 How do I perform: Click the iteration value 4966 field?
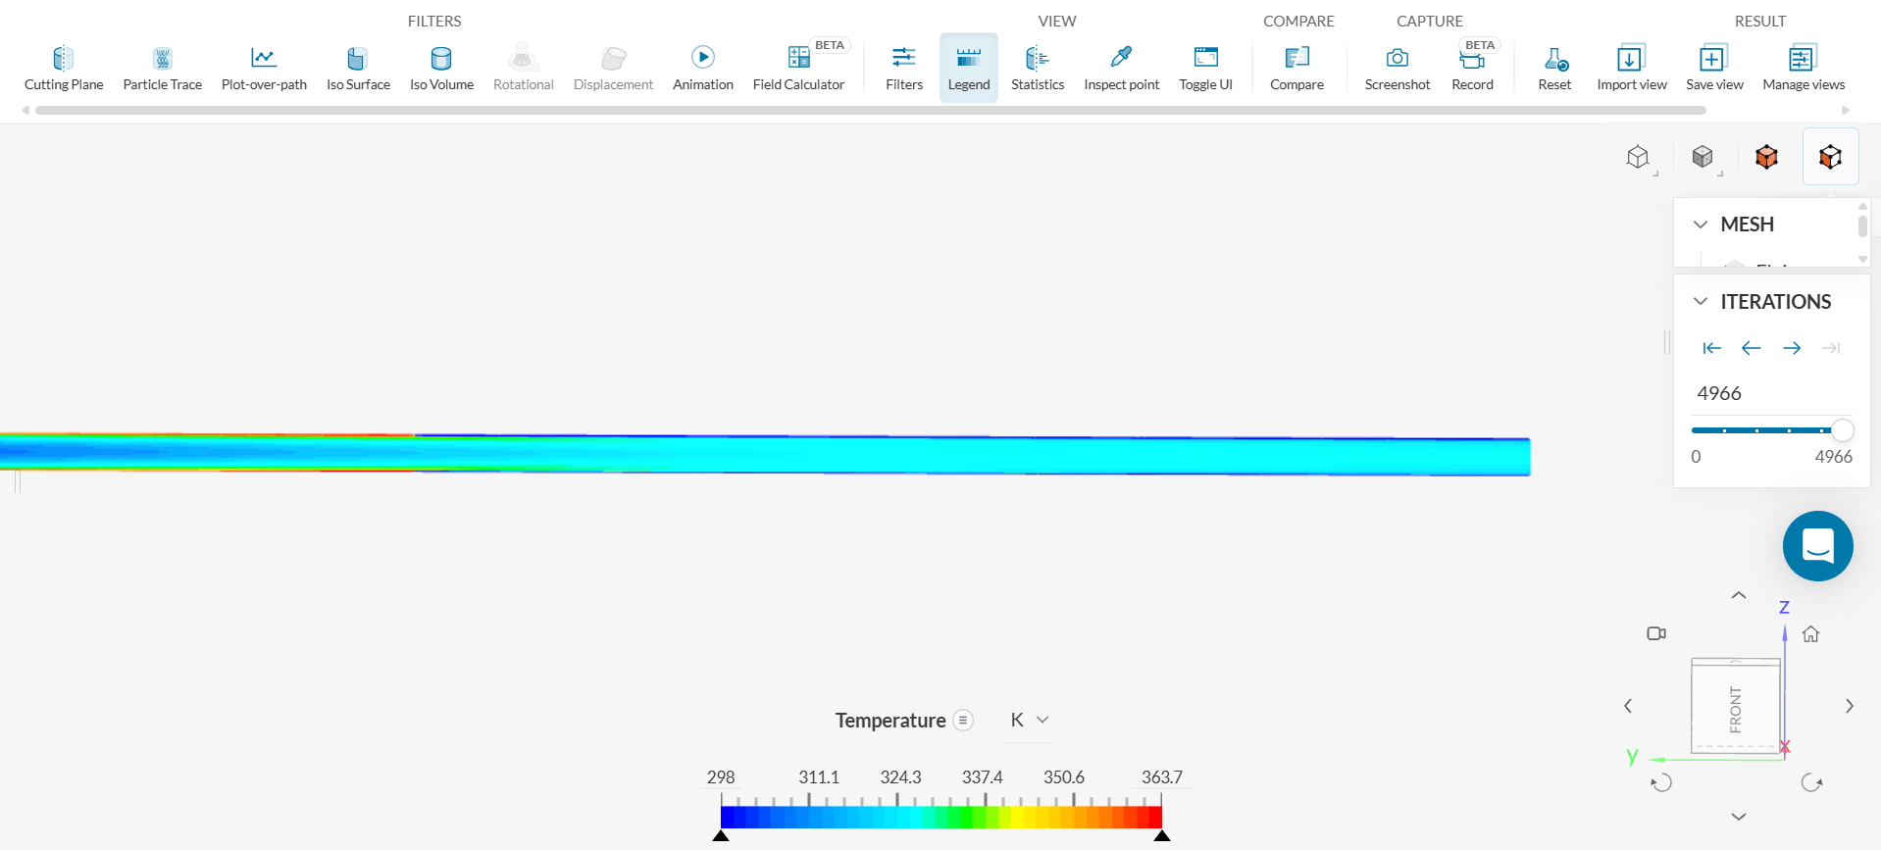1771,393
